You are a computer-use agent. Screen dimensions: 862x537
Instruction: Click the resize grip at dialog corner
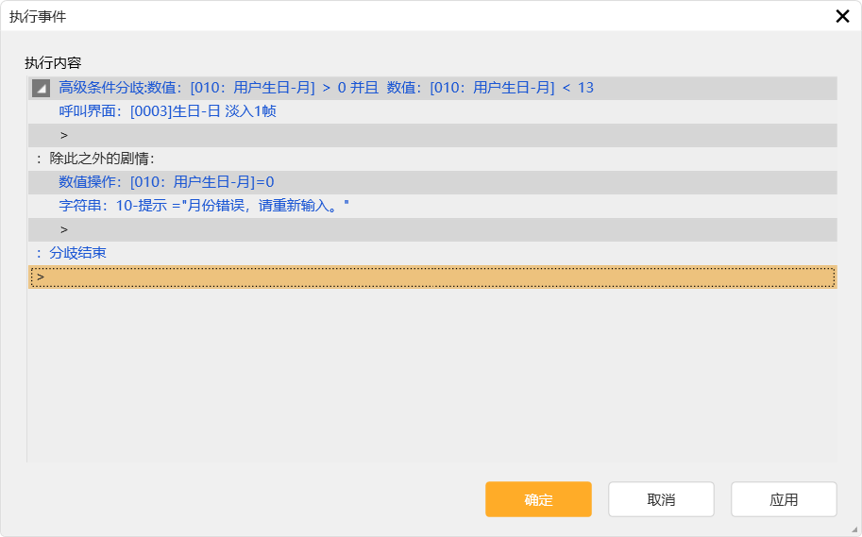[854, 529]
